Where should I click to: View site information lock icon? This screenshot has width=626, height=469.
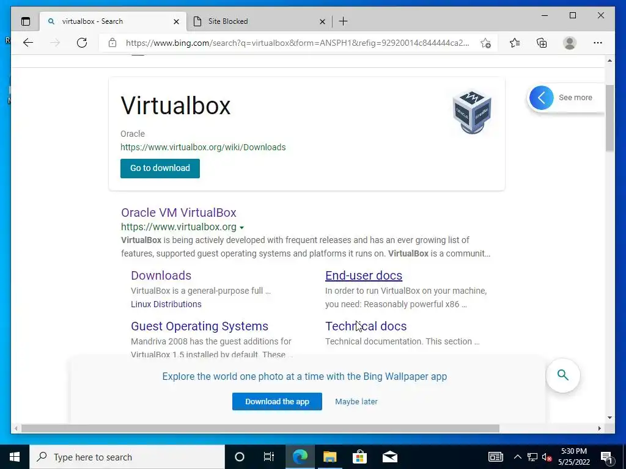112,43
